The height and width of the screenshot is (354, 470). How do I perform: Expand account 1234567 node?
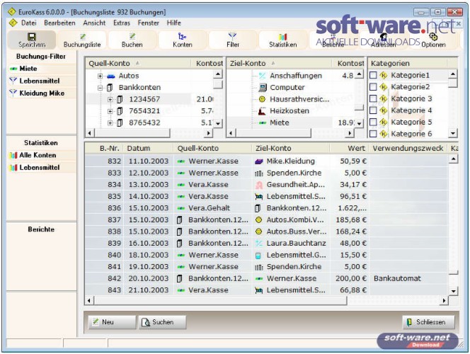[110, 100]
